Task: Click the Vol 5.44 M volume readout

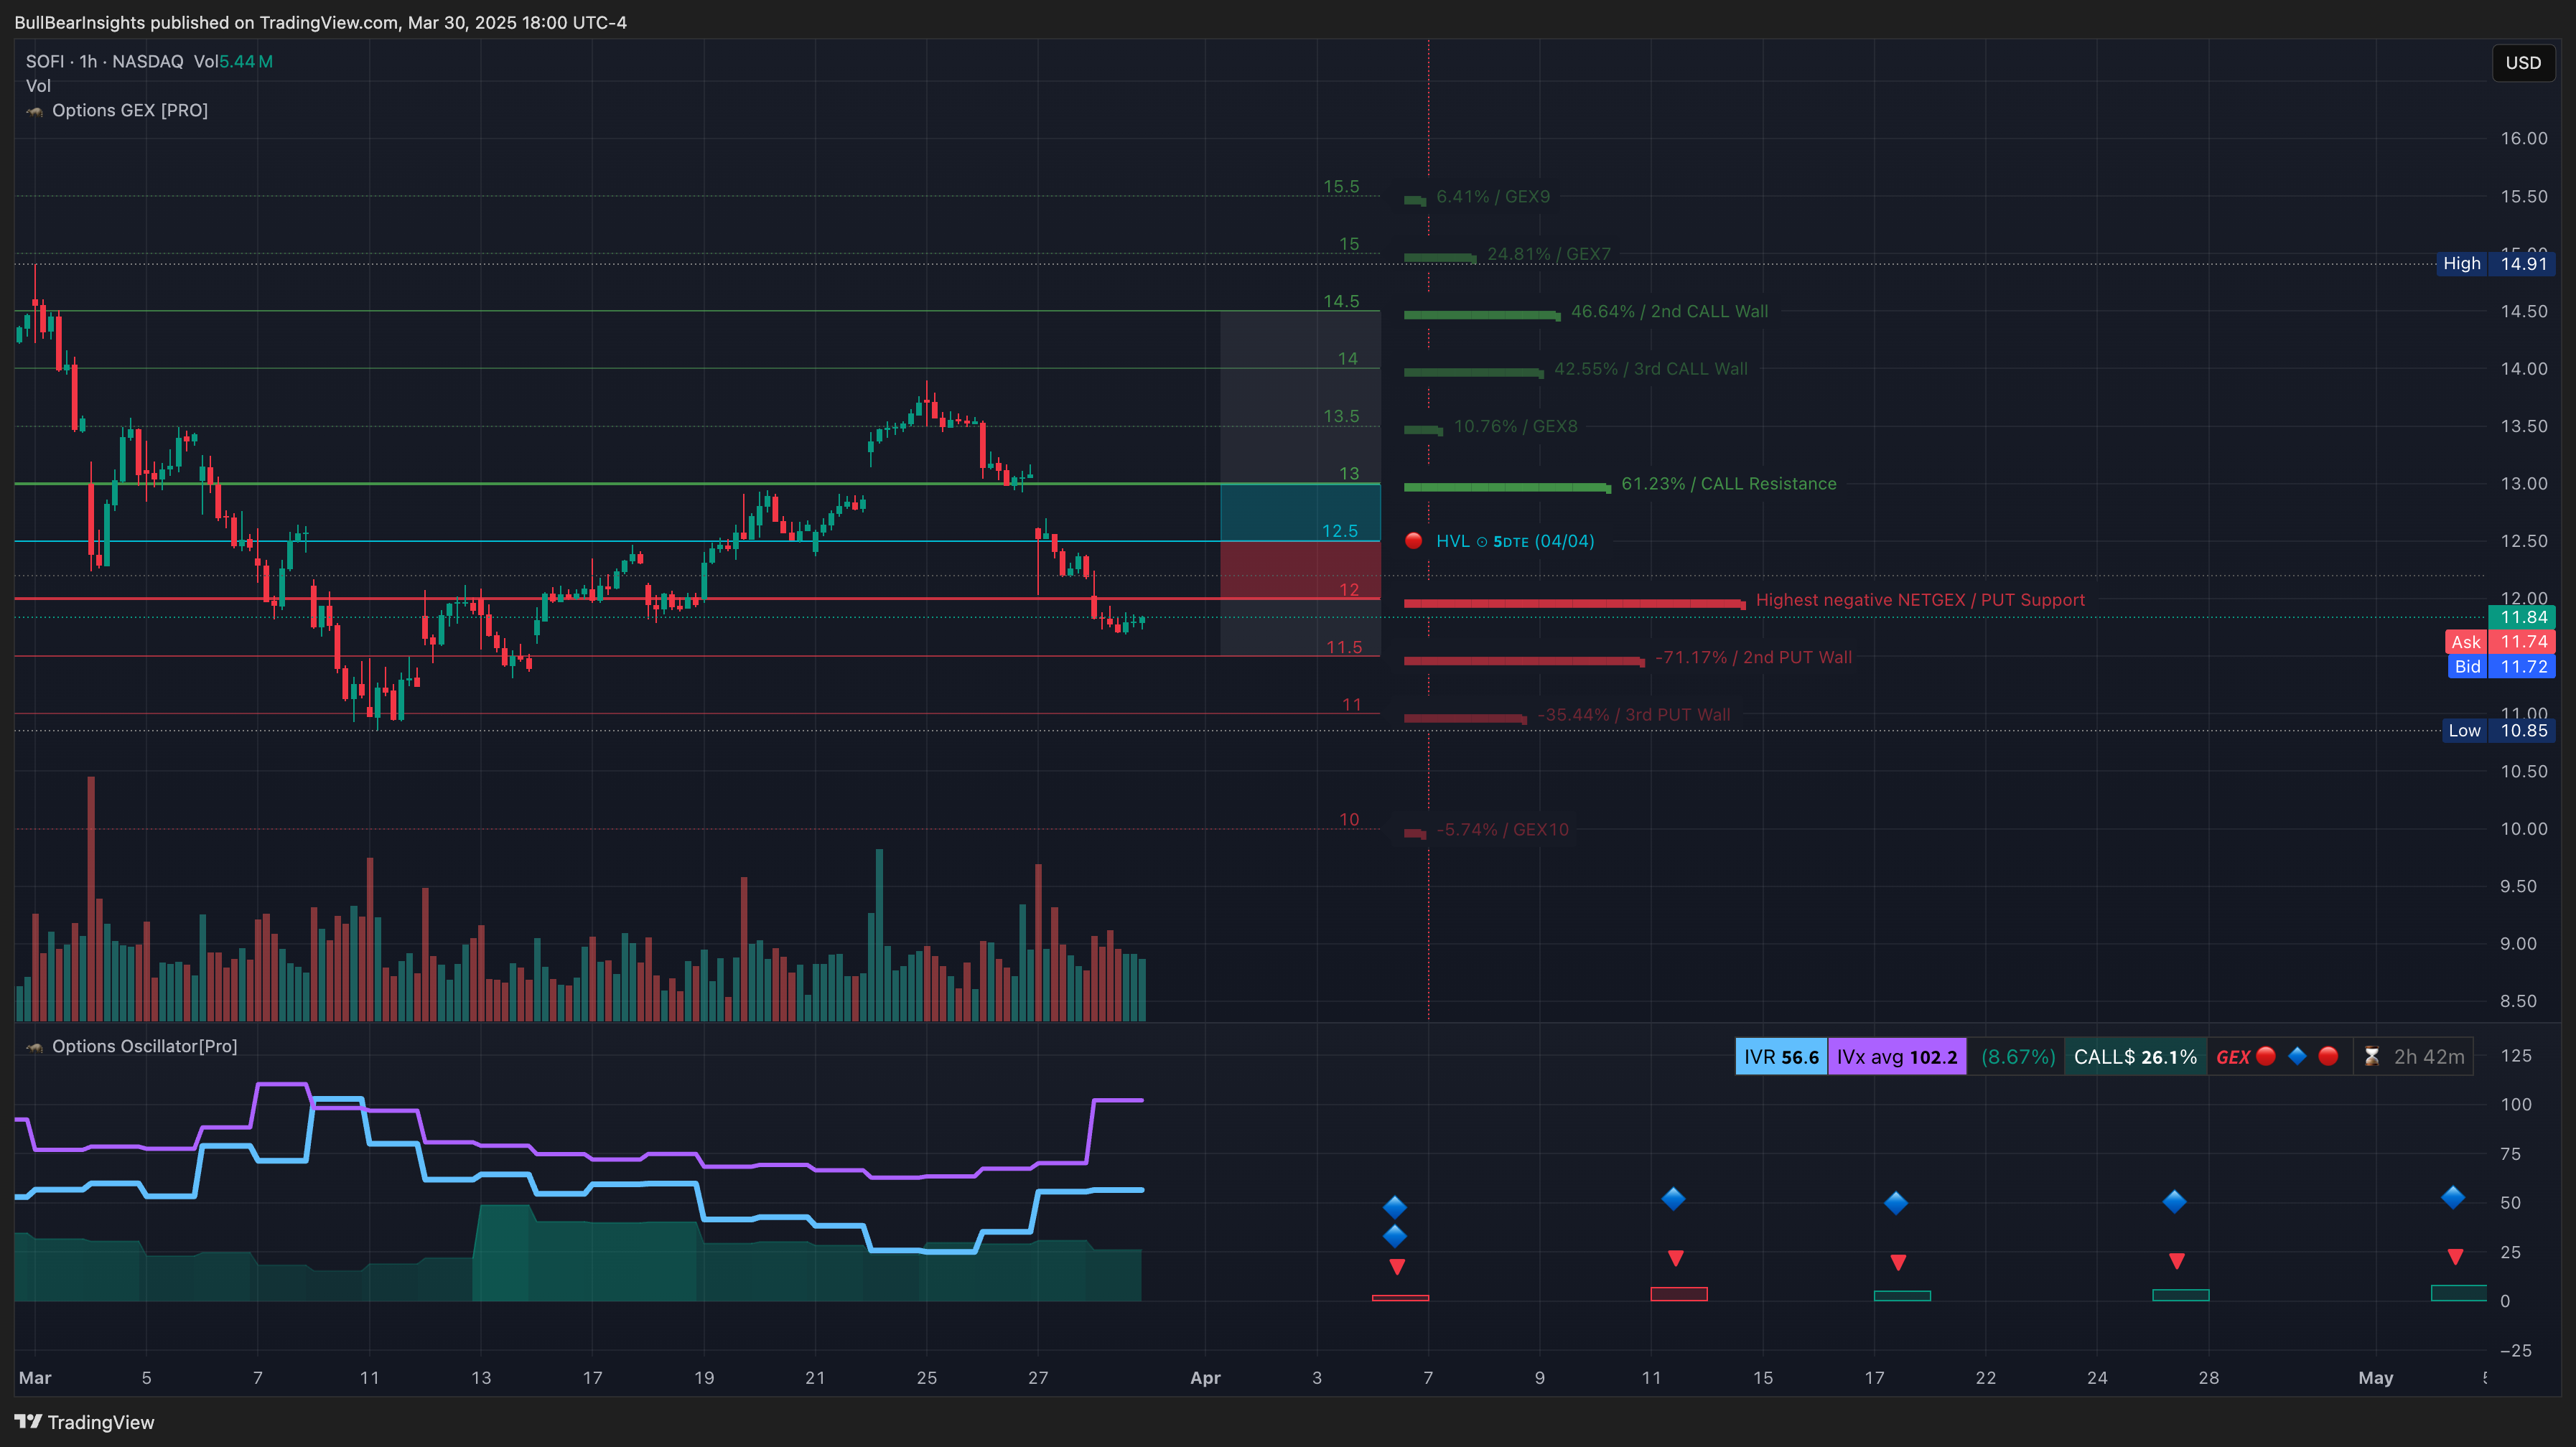Action: [233, 62]
